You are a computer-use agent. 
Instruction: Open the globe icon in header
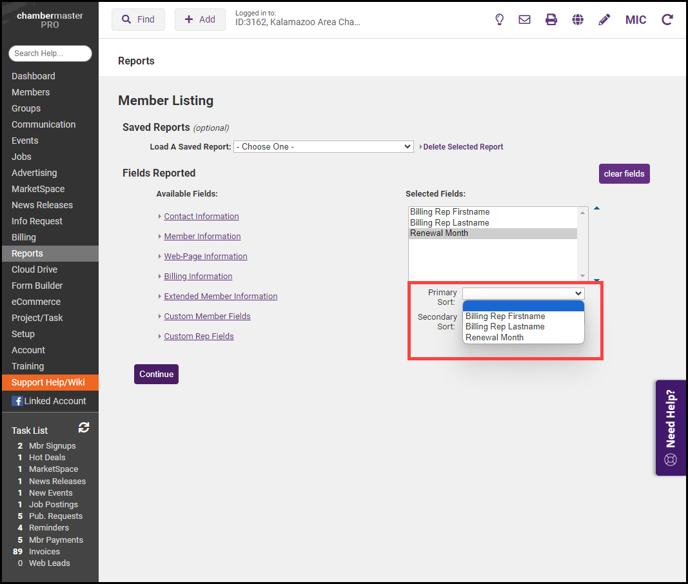[x=578, y=19]
